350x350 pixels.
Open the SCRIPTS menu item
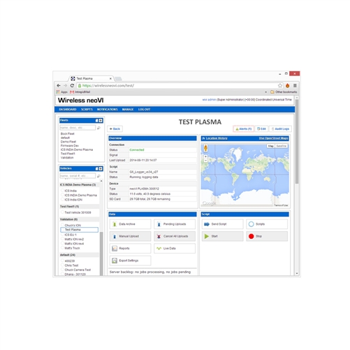click(x=87, y=109)
